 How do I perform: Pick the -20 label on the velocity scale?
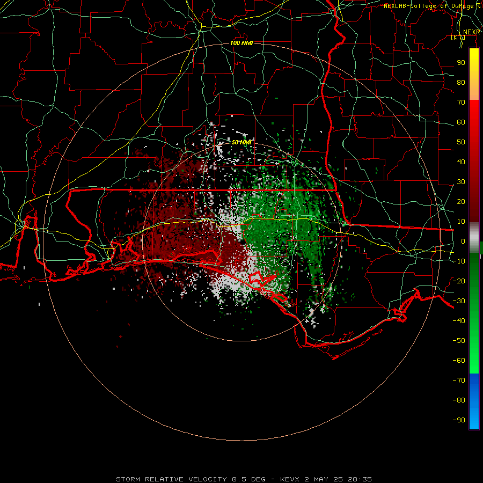point(459,281)
